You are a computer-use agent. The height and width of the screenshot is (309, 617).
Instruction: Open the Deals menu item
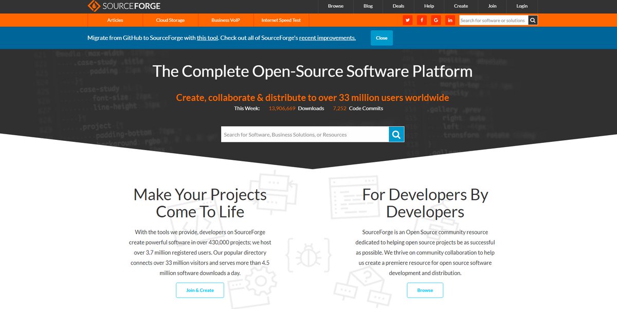tap(398, 6)
